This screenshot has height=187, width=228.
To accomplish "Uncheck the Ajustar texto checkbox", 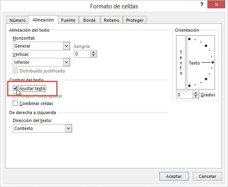I will tap(15, 88).
